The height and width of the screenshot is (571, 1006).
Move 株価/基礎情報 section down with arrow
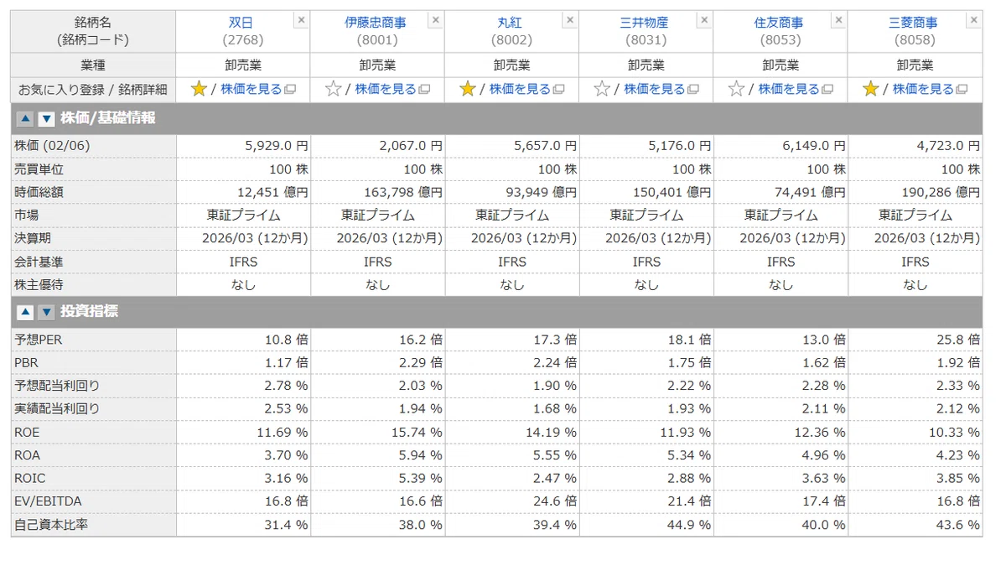click(46, 119)
